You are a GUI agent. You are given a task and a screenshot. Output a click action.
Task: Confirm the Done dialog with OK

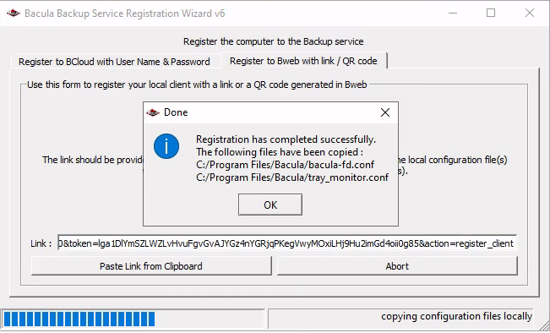pyautogui.click(x=270, y=205)
